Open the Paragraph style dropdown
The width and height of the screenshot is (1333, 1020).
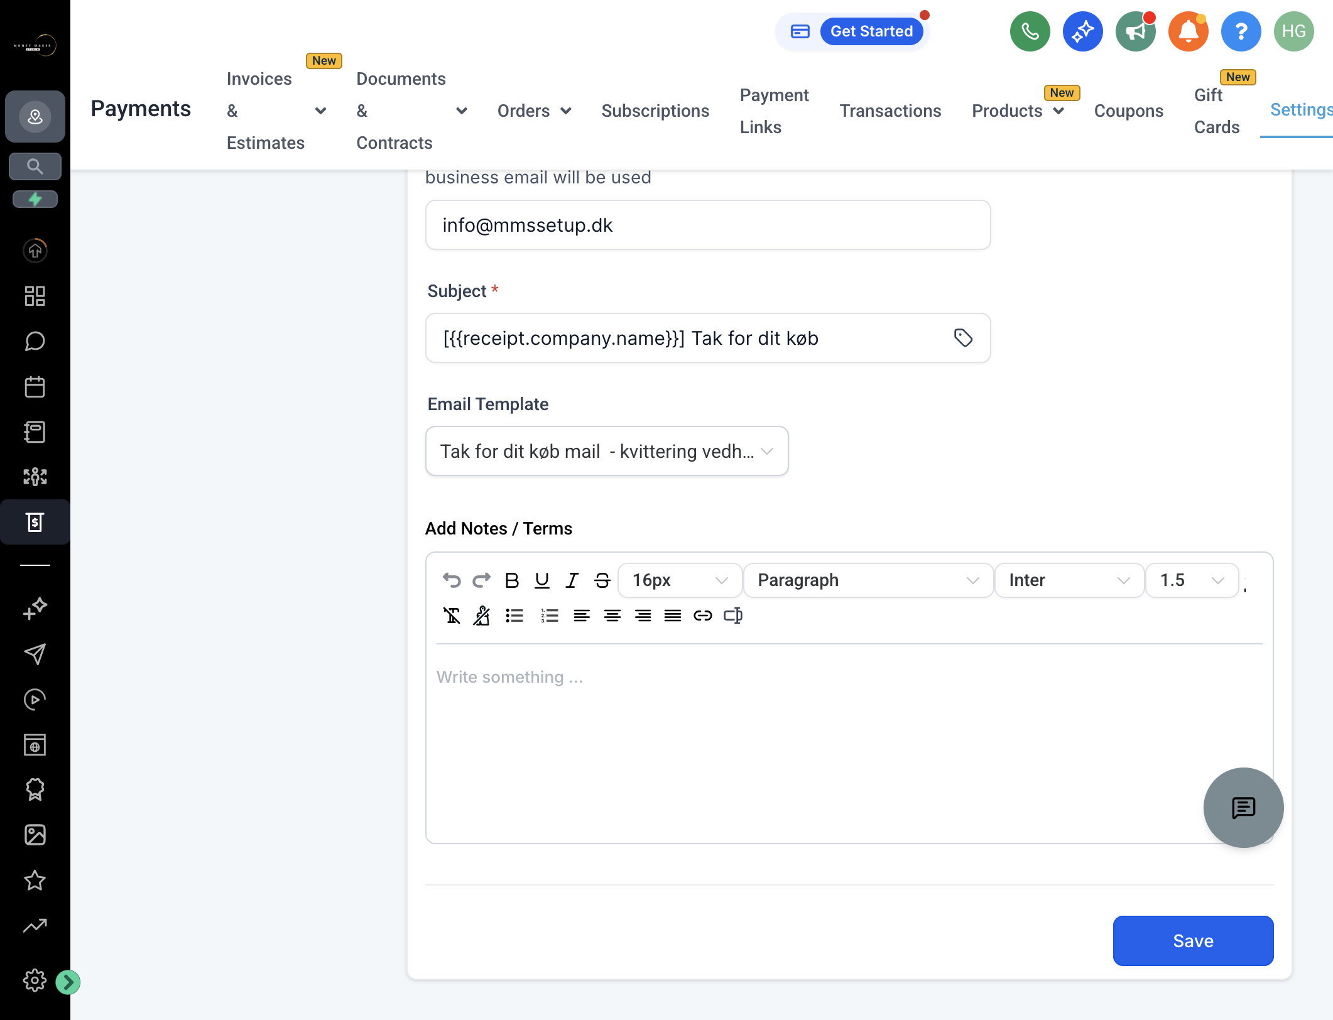(868, 580)
